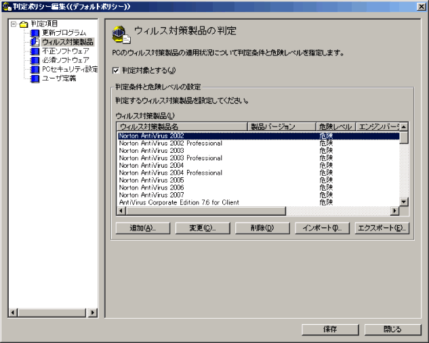Click the PCセキュリティ設定 book icon
Image resolution: width=429 pixels, height=343 pixels.
pos(35,70)
